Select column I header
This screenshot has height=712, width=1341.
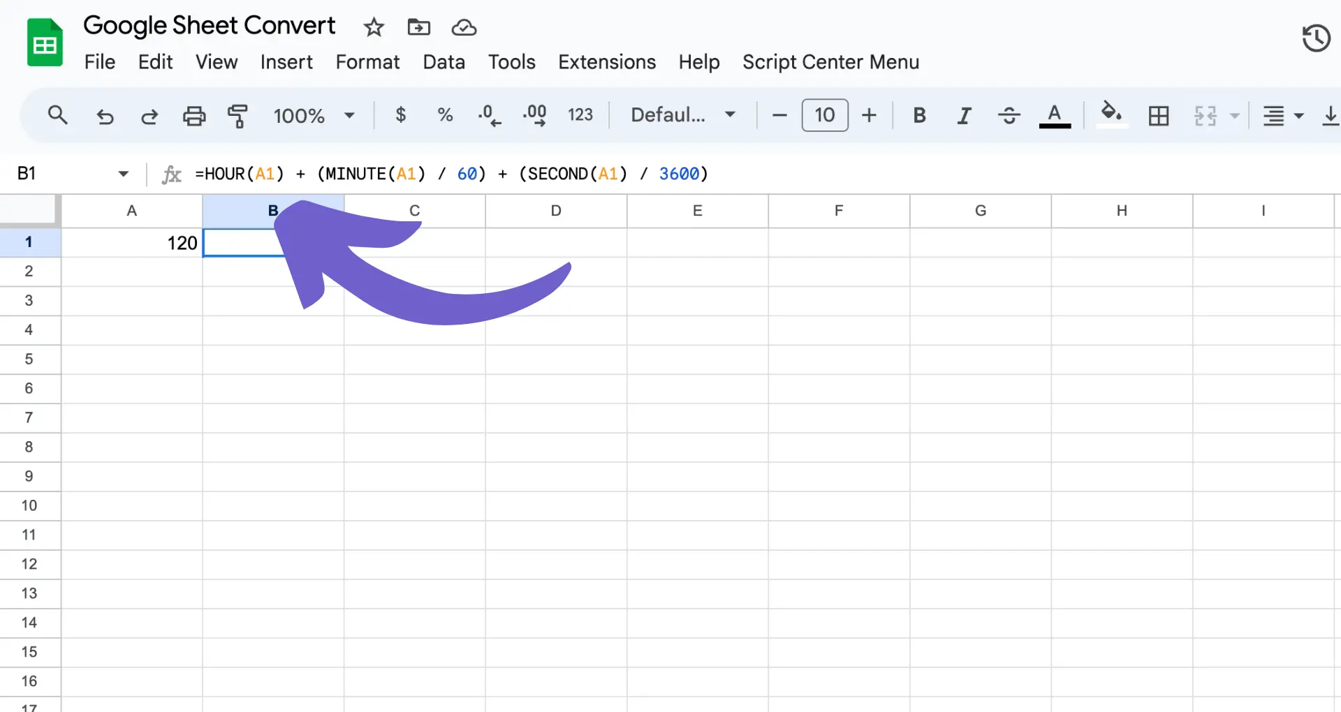pos(1263,211)
